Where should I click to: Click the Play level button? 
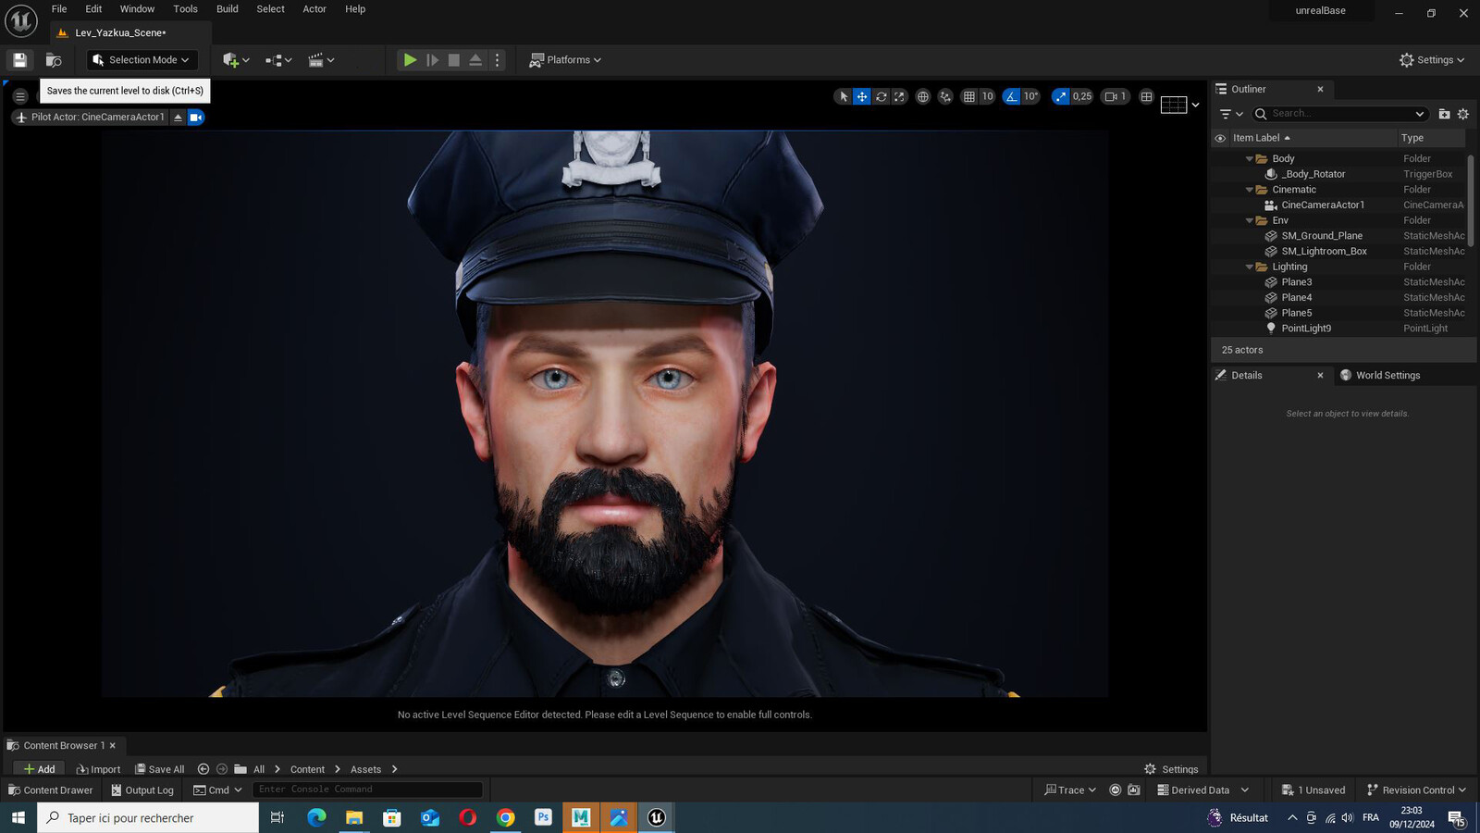point(410,60)
